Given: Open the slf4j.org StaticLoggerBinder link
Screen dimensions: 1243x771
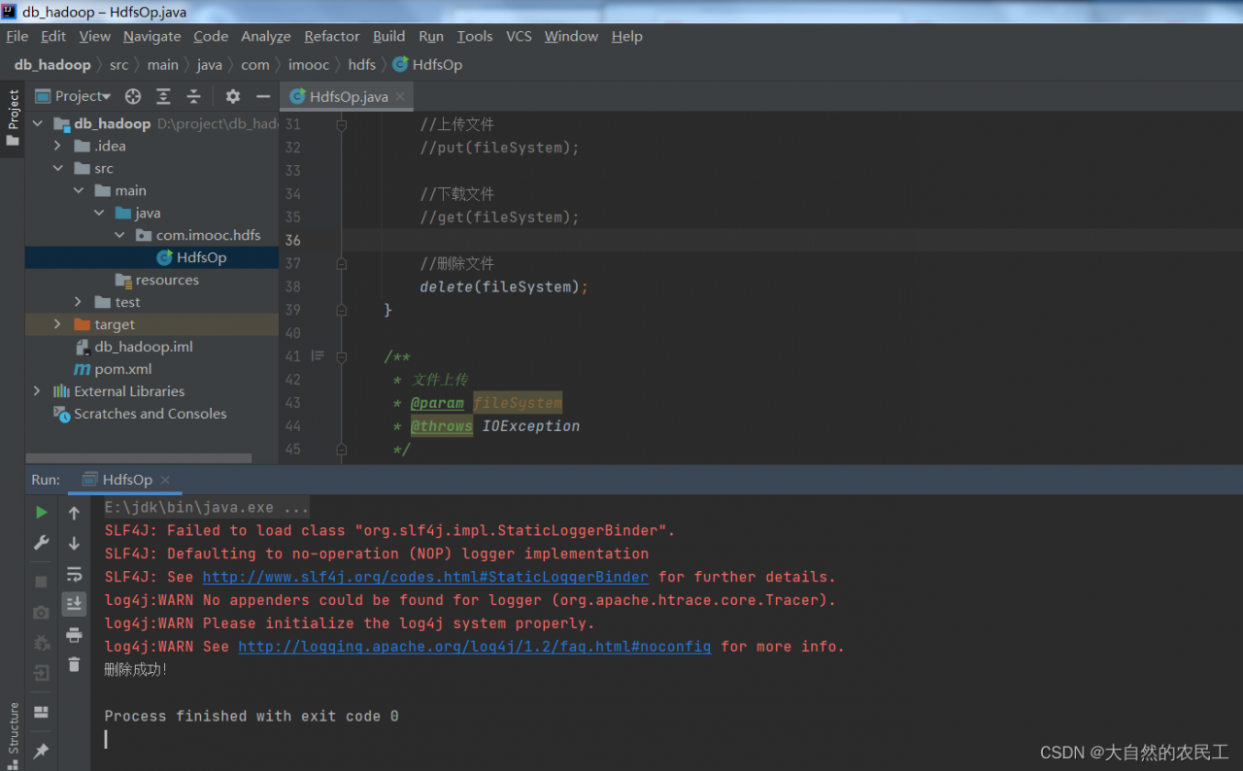Looking at the screenshot, I should point(424,577).
